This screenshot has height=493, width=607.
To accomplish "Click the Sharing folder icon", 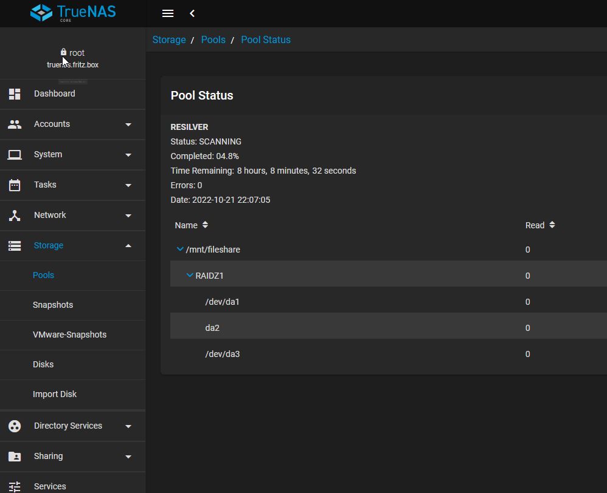I will point(15,457).
